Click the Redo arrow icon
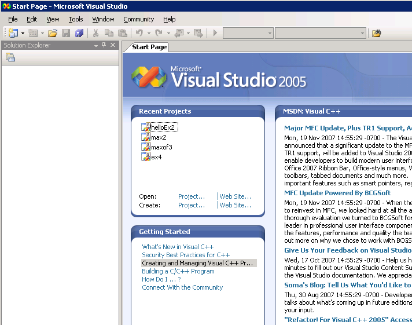This screenshot has width=412, height=325. (159, 33)
